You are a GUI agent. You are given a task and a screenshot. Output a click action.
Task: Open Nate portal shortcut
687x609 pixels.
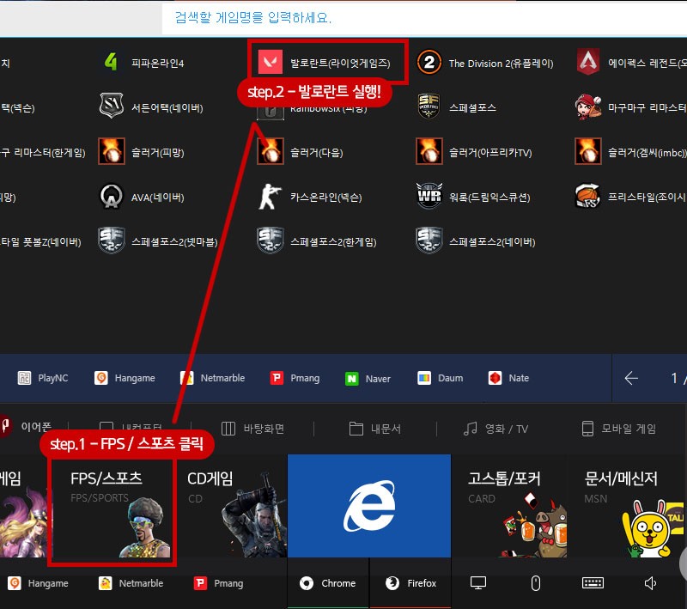[508, 378]
